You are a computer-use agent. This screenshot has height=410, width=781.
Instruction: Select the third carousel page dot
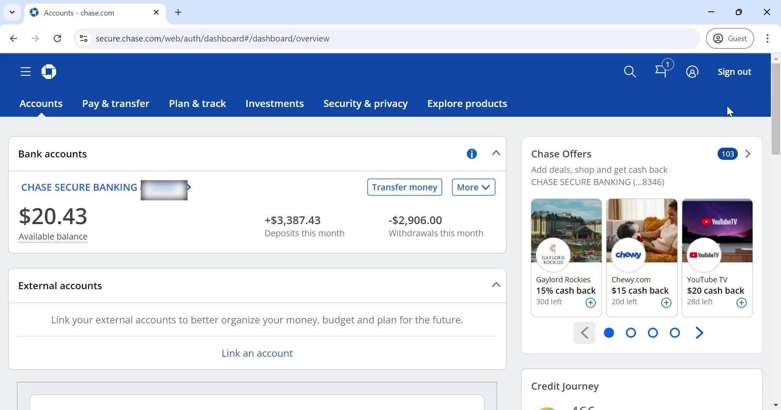coord(653,333)
